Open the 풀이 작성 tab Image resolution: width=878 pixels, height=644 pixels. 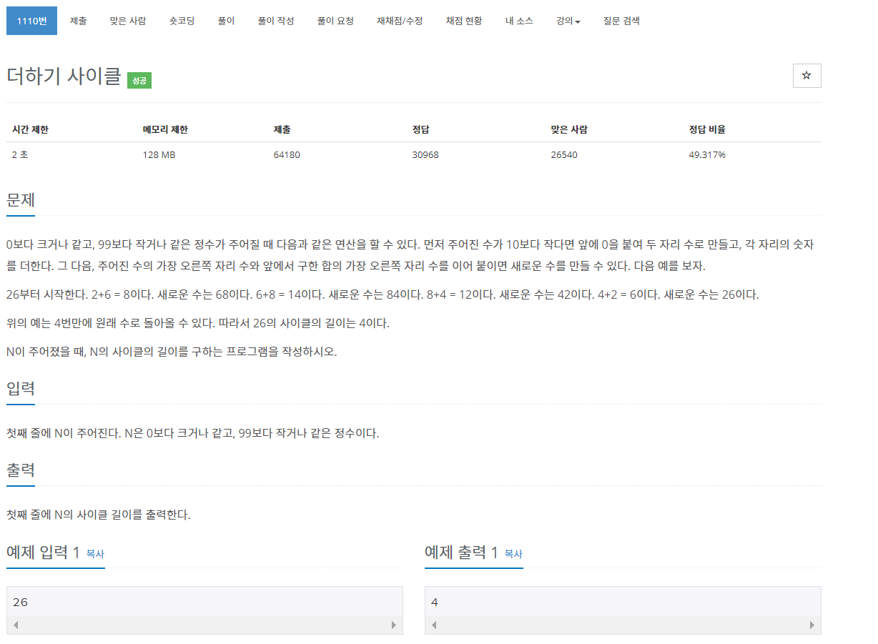[276, 21]
